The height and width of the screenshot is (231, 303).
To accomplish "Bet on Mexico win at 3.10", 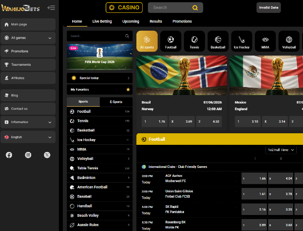I will tap(248, 121).
